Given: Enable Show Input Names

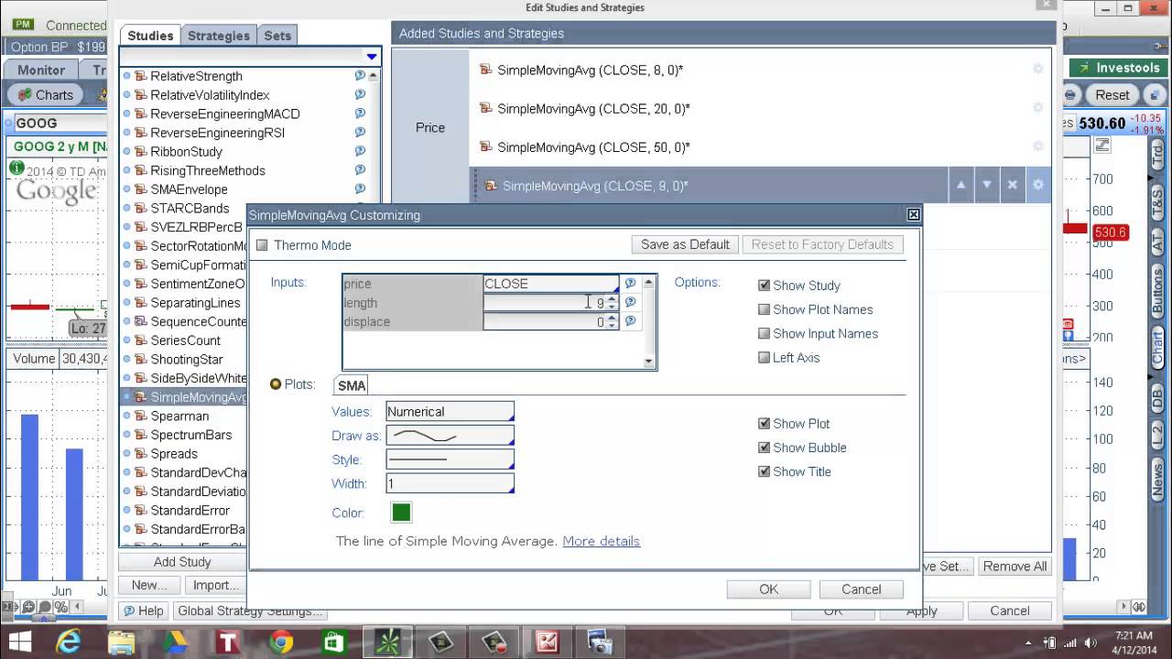Looking at the screenshot, I should [x=765, y=333].
